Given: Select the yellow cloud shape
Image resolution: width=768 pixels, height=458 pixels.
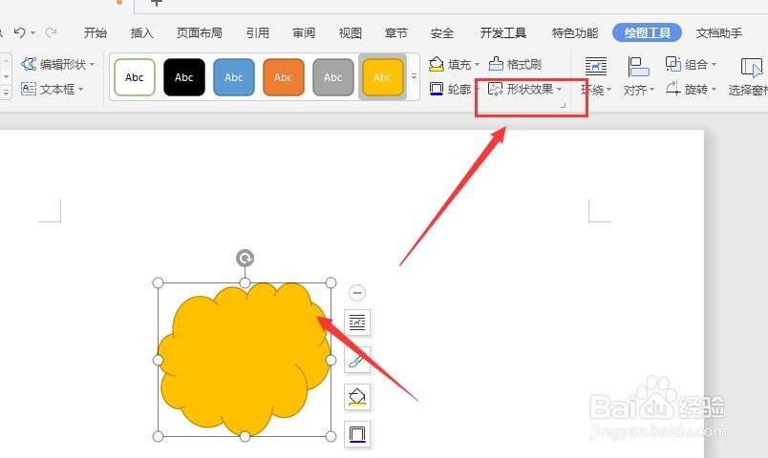Looking at the screenshot, I should point(244,360).
